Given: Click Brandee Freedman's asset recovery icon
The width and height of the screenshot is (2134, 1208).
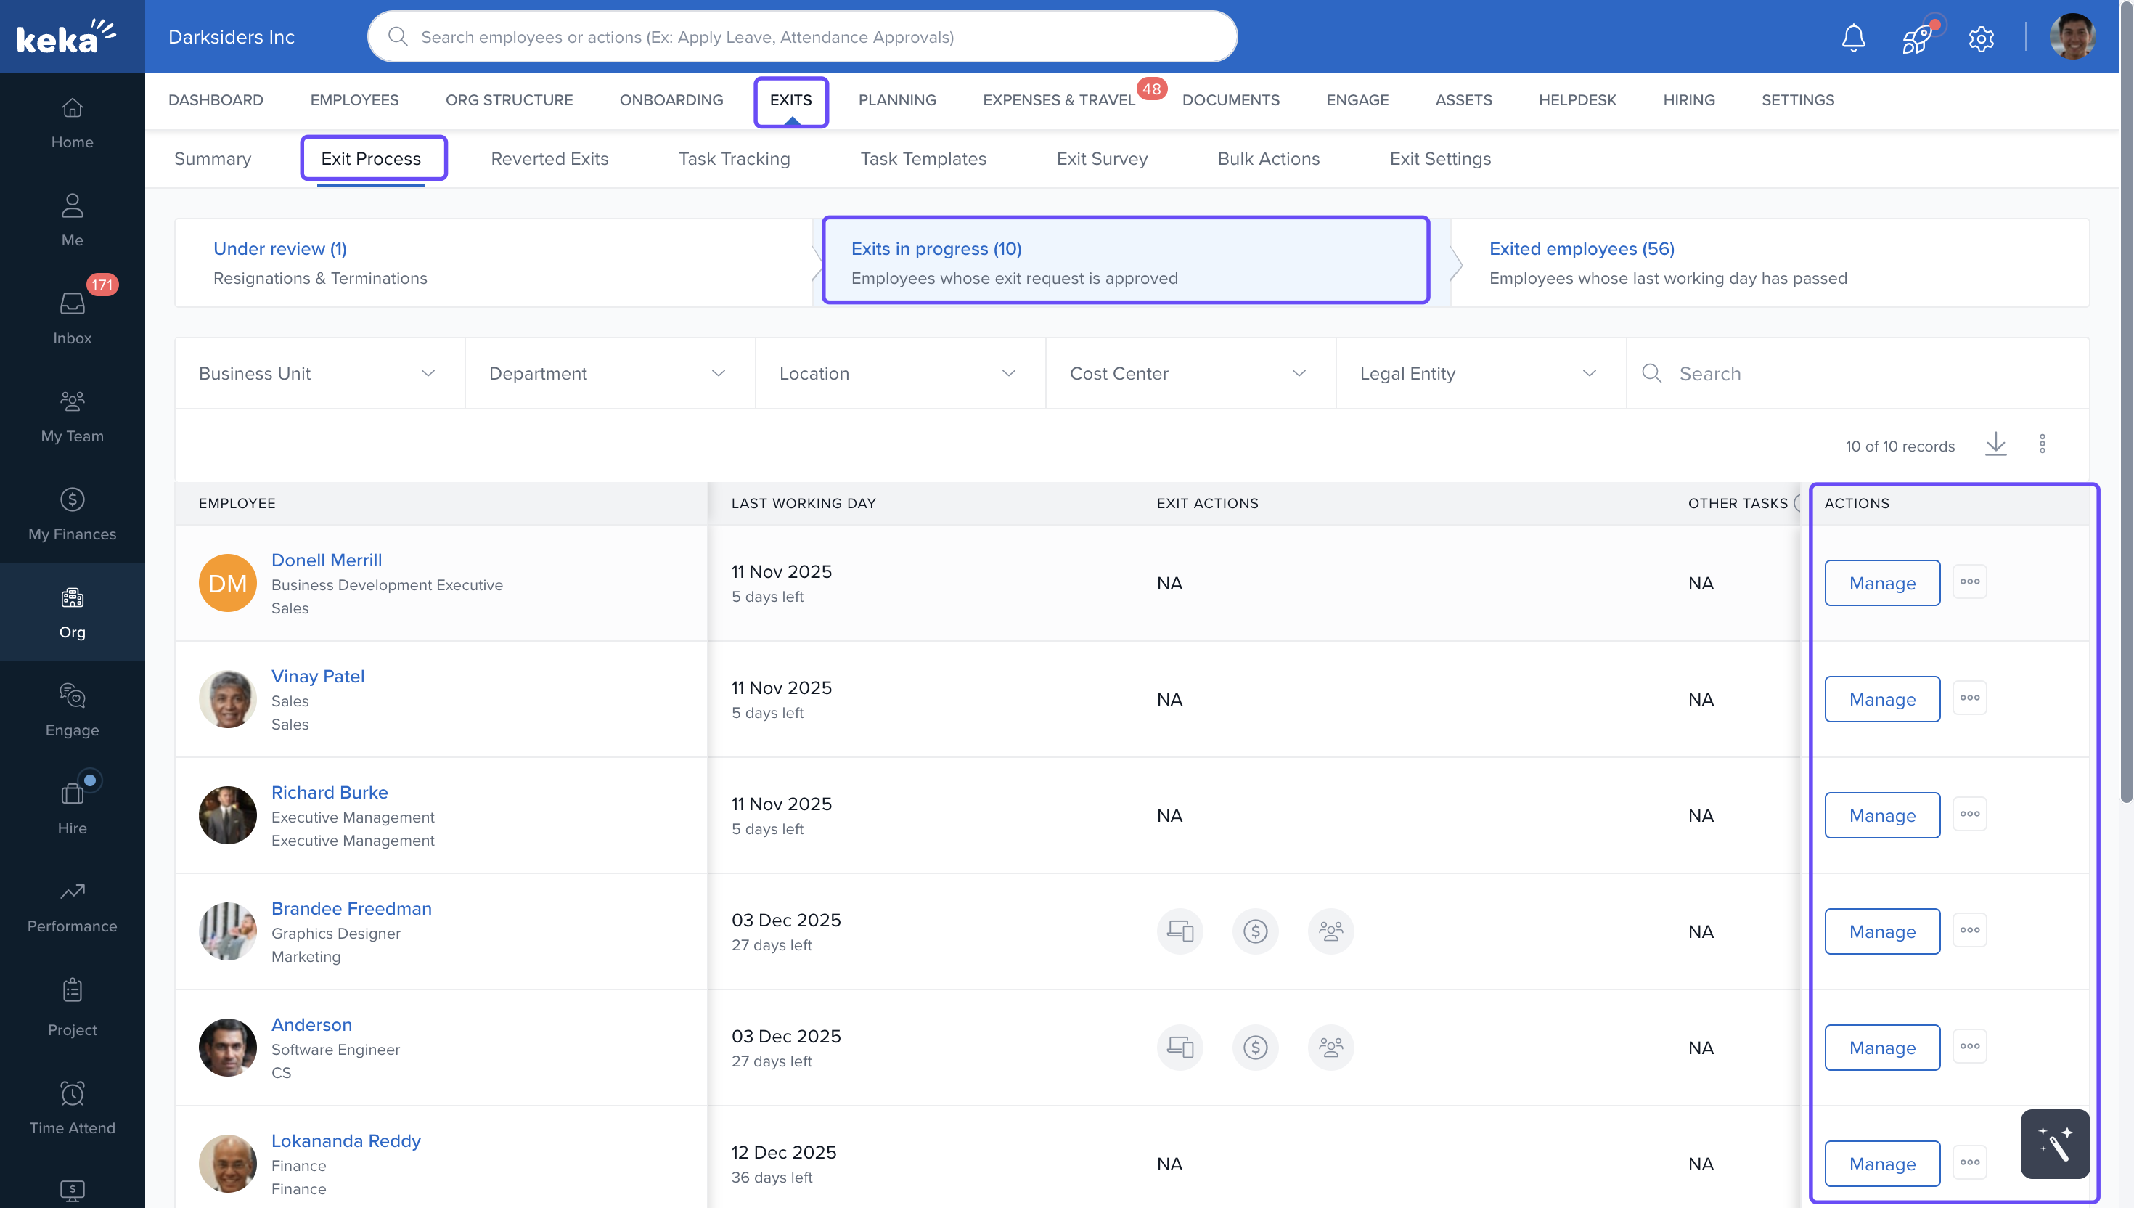Looking at the screenshot, I should point(1180,931).
